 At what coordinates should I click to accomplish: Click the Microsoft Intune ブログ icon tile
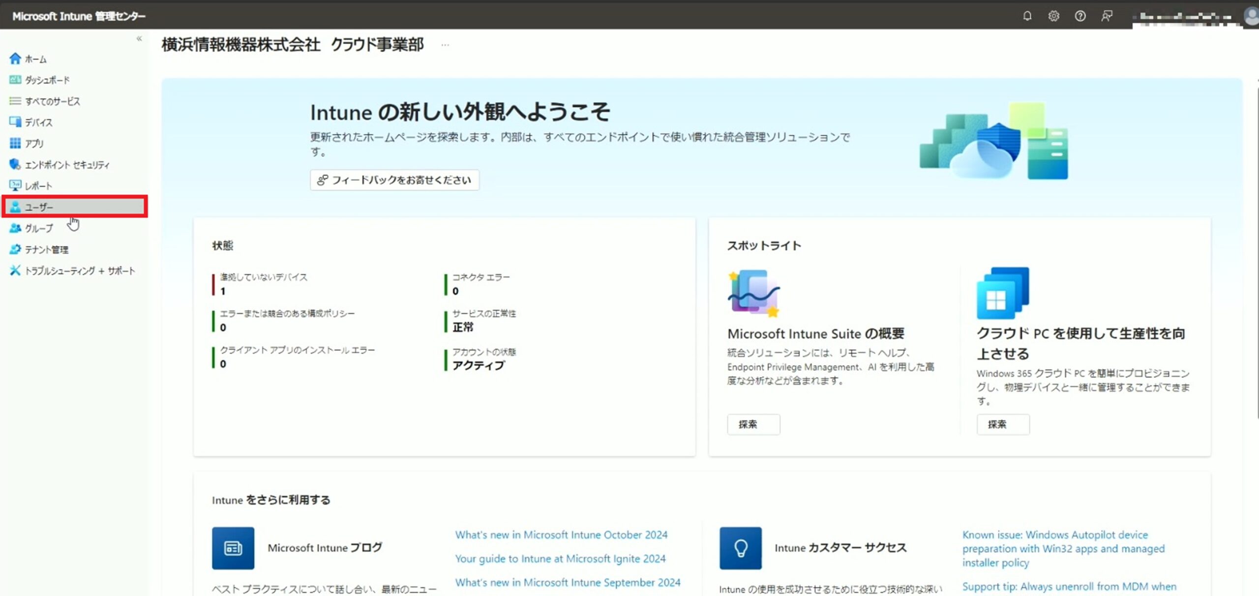tap(233, 548)
